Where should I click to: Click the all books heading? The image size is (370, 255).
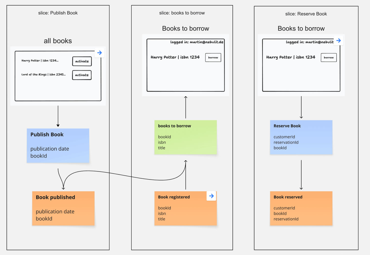click(x=58, y=41)
